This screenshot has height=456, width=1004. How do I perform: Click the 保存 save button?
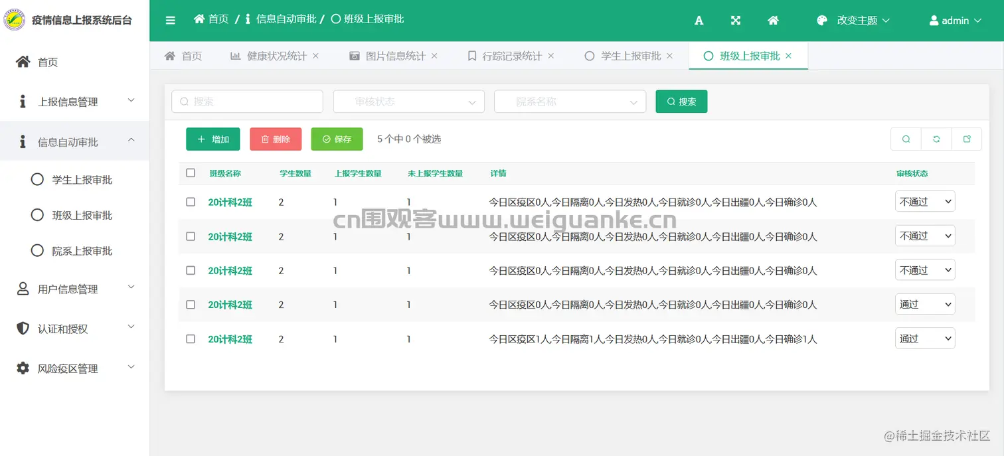tap(337, 139)
